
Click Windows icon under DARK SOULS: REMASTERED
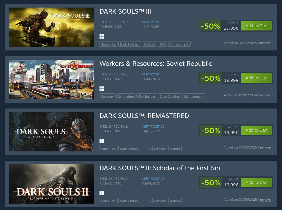tap(102, 141)
